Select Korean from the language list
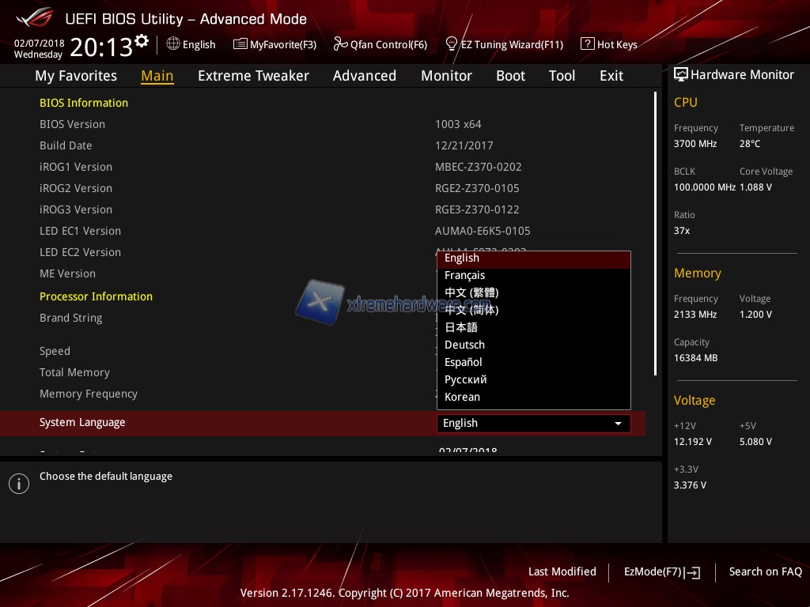The height and width of the screenshot is (607, 810). (462, 397)
